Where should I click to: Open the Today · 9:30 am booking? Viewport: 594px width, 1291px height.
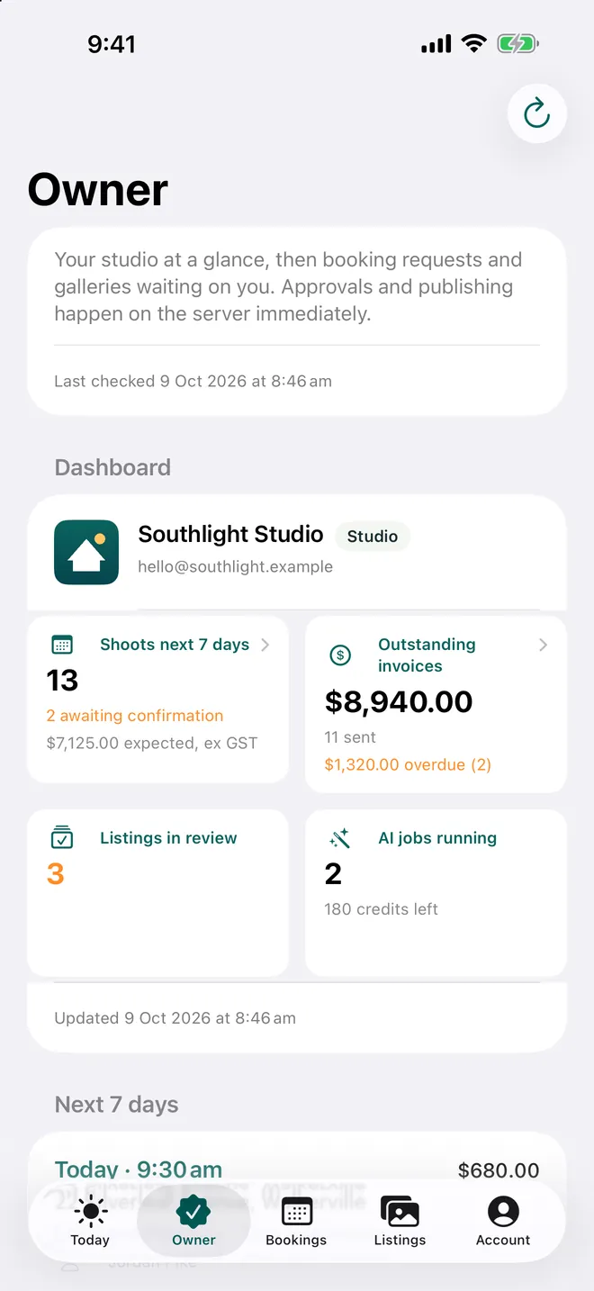tap(138, 1169)
